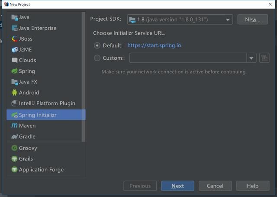Click the Android robot icon

coord(14,92)
